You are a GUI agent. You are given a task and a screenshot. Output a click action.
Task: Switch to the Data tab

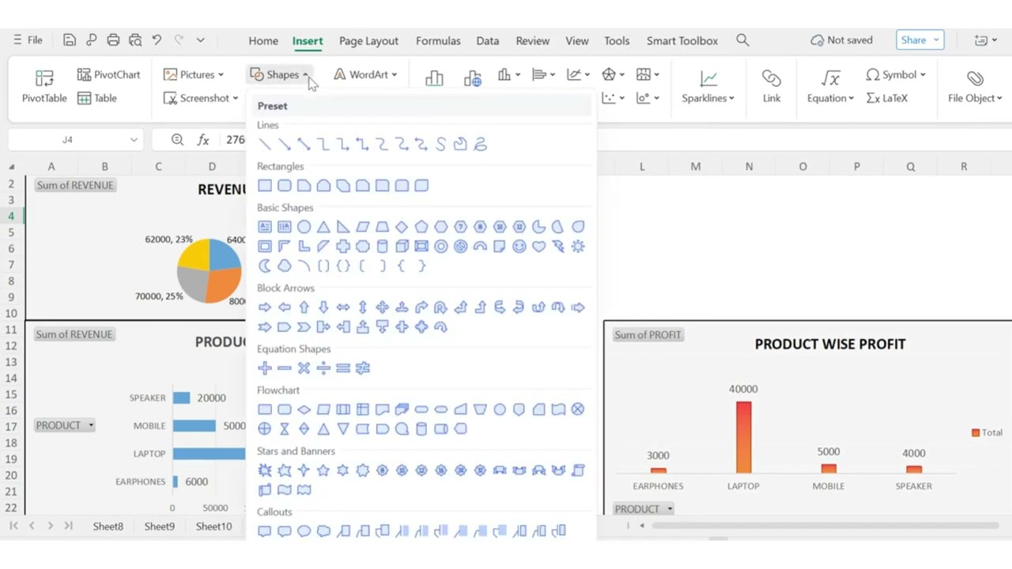pos(488,40)
